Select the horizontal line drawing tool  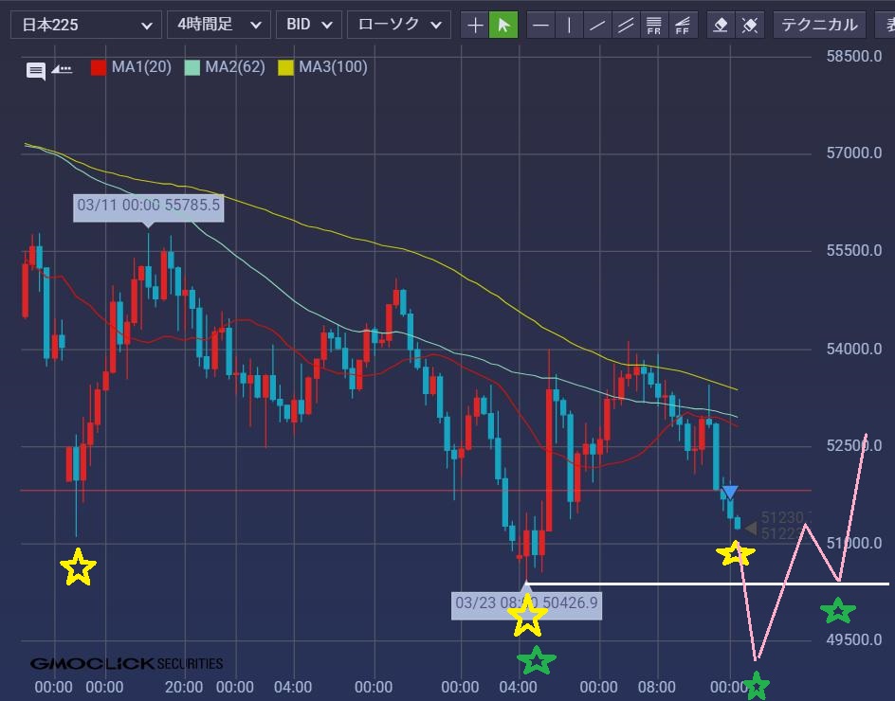[540, 25]
